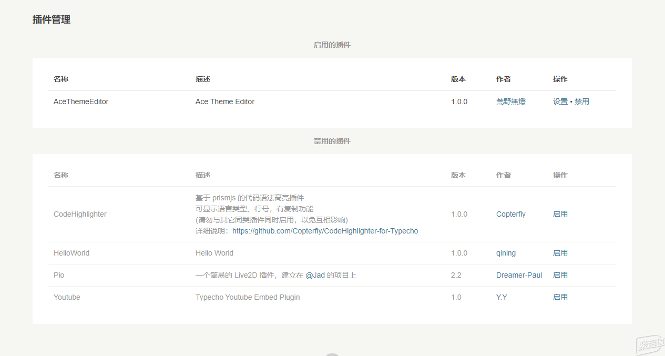Select the "Hello World" description cell

[x=214, y=253]
